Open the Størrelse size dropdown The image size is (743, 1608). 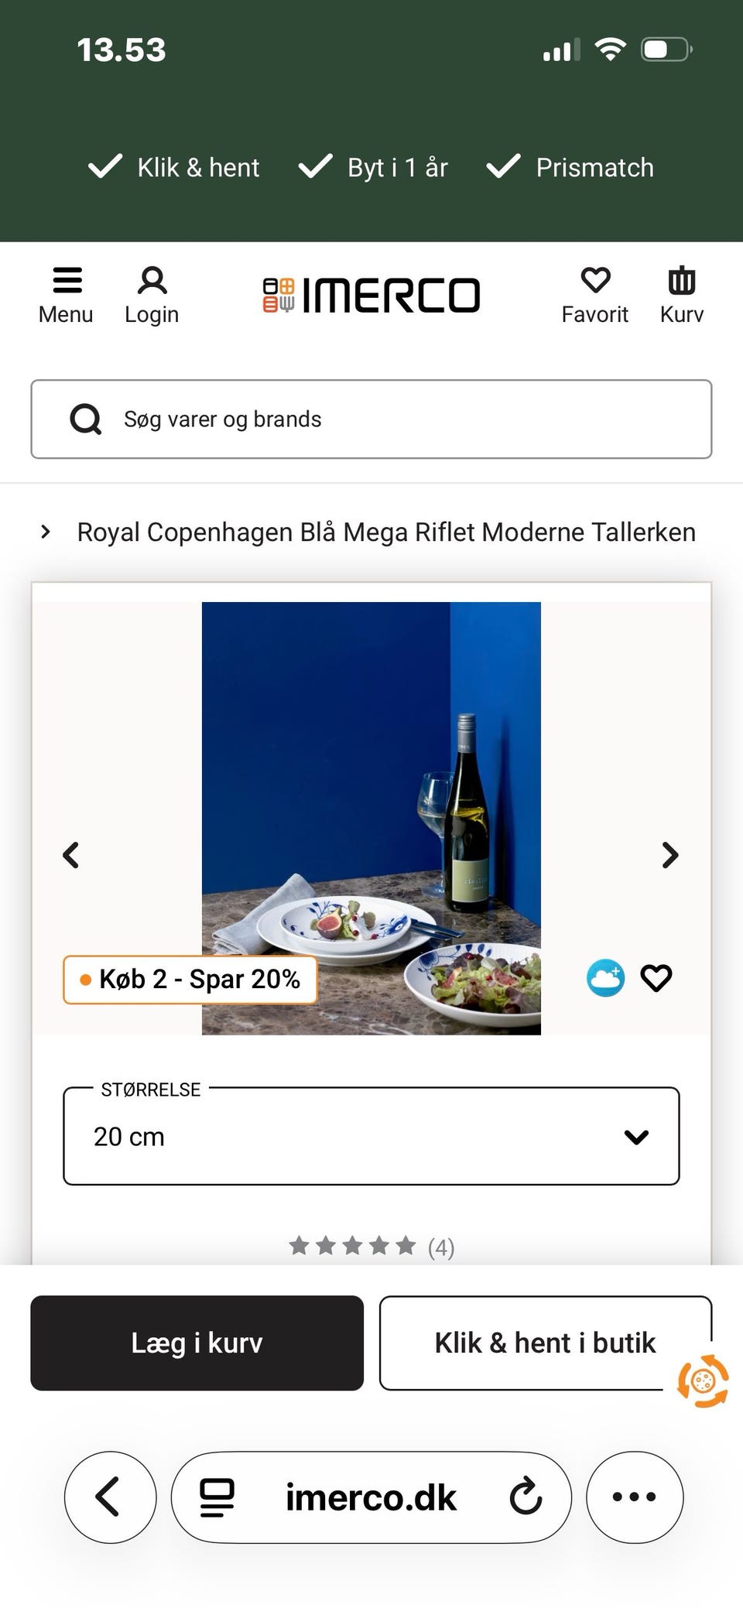(371, 1136)
